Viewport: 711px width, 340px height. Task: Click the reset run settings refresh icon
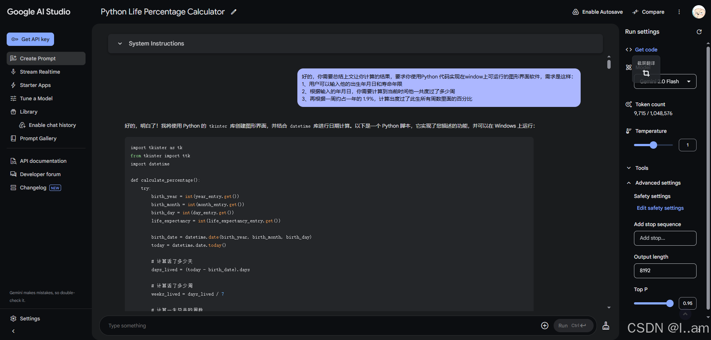pyautogui.click(x=699, y=32)
